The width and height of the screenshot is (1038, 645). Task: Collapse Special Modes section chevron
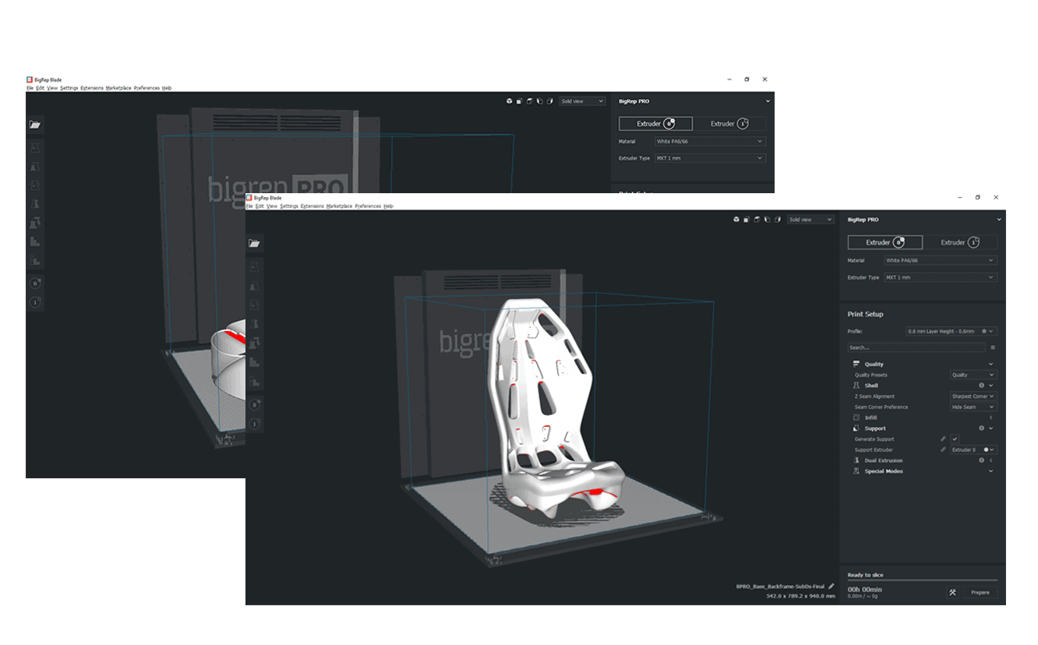tap(991, 471)
